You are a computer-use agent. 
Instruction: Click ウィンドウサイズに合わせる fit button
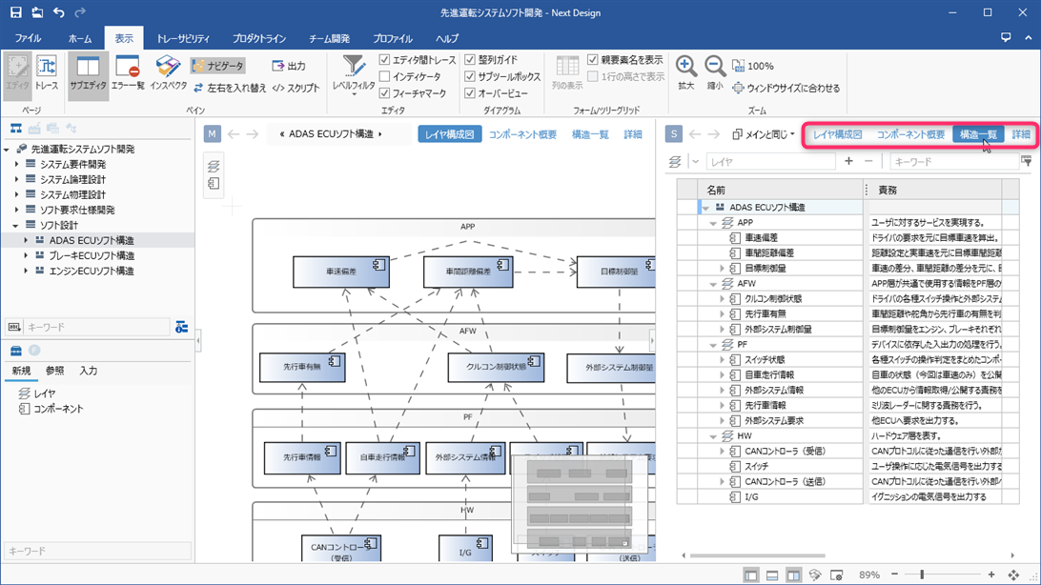click(x=786, y=88)
